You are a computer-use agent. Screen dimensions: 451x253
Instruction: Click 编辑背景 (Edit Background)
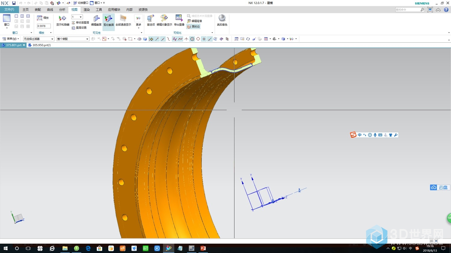195,21
